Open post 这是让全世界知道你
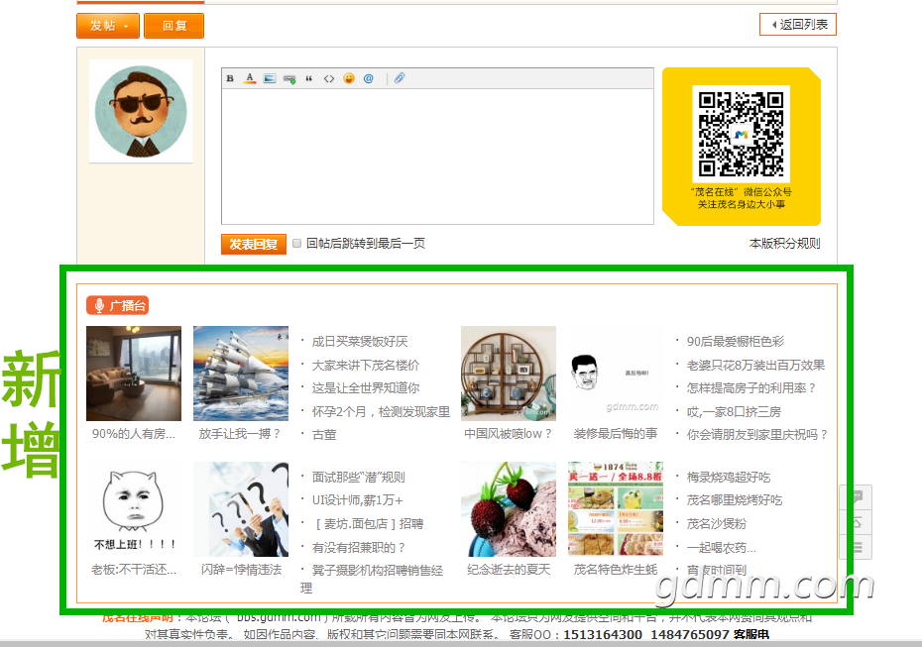This screenshot has width=922, height=647. (365, 387)
